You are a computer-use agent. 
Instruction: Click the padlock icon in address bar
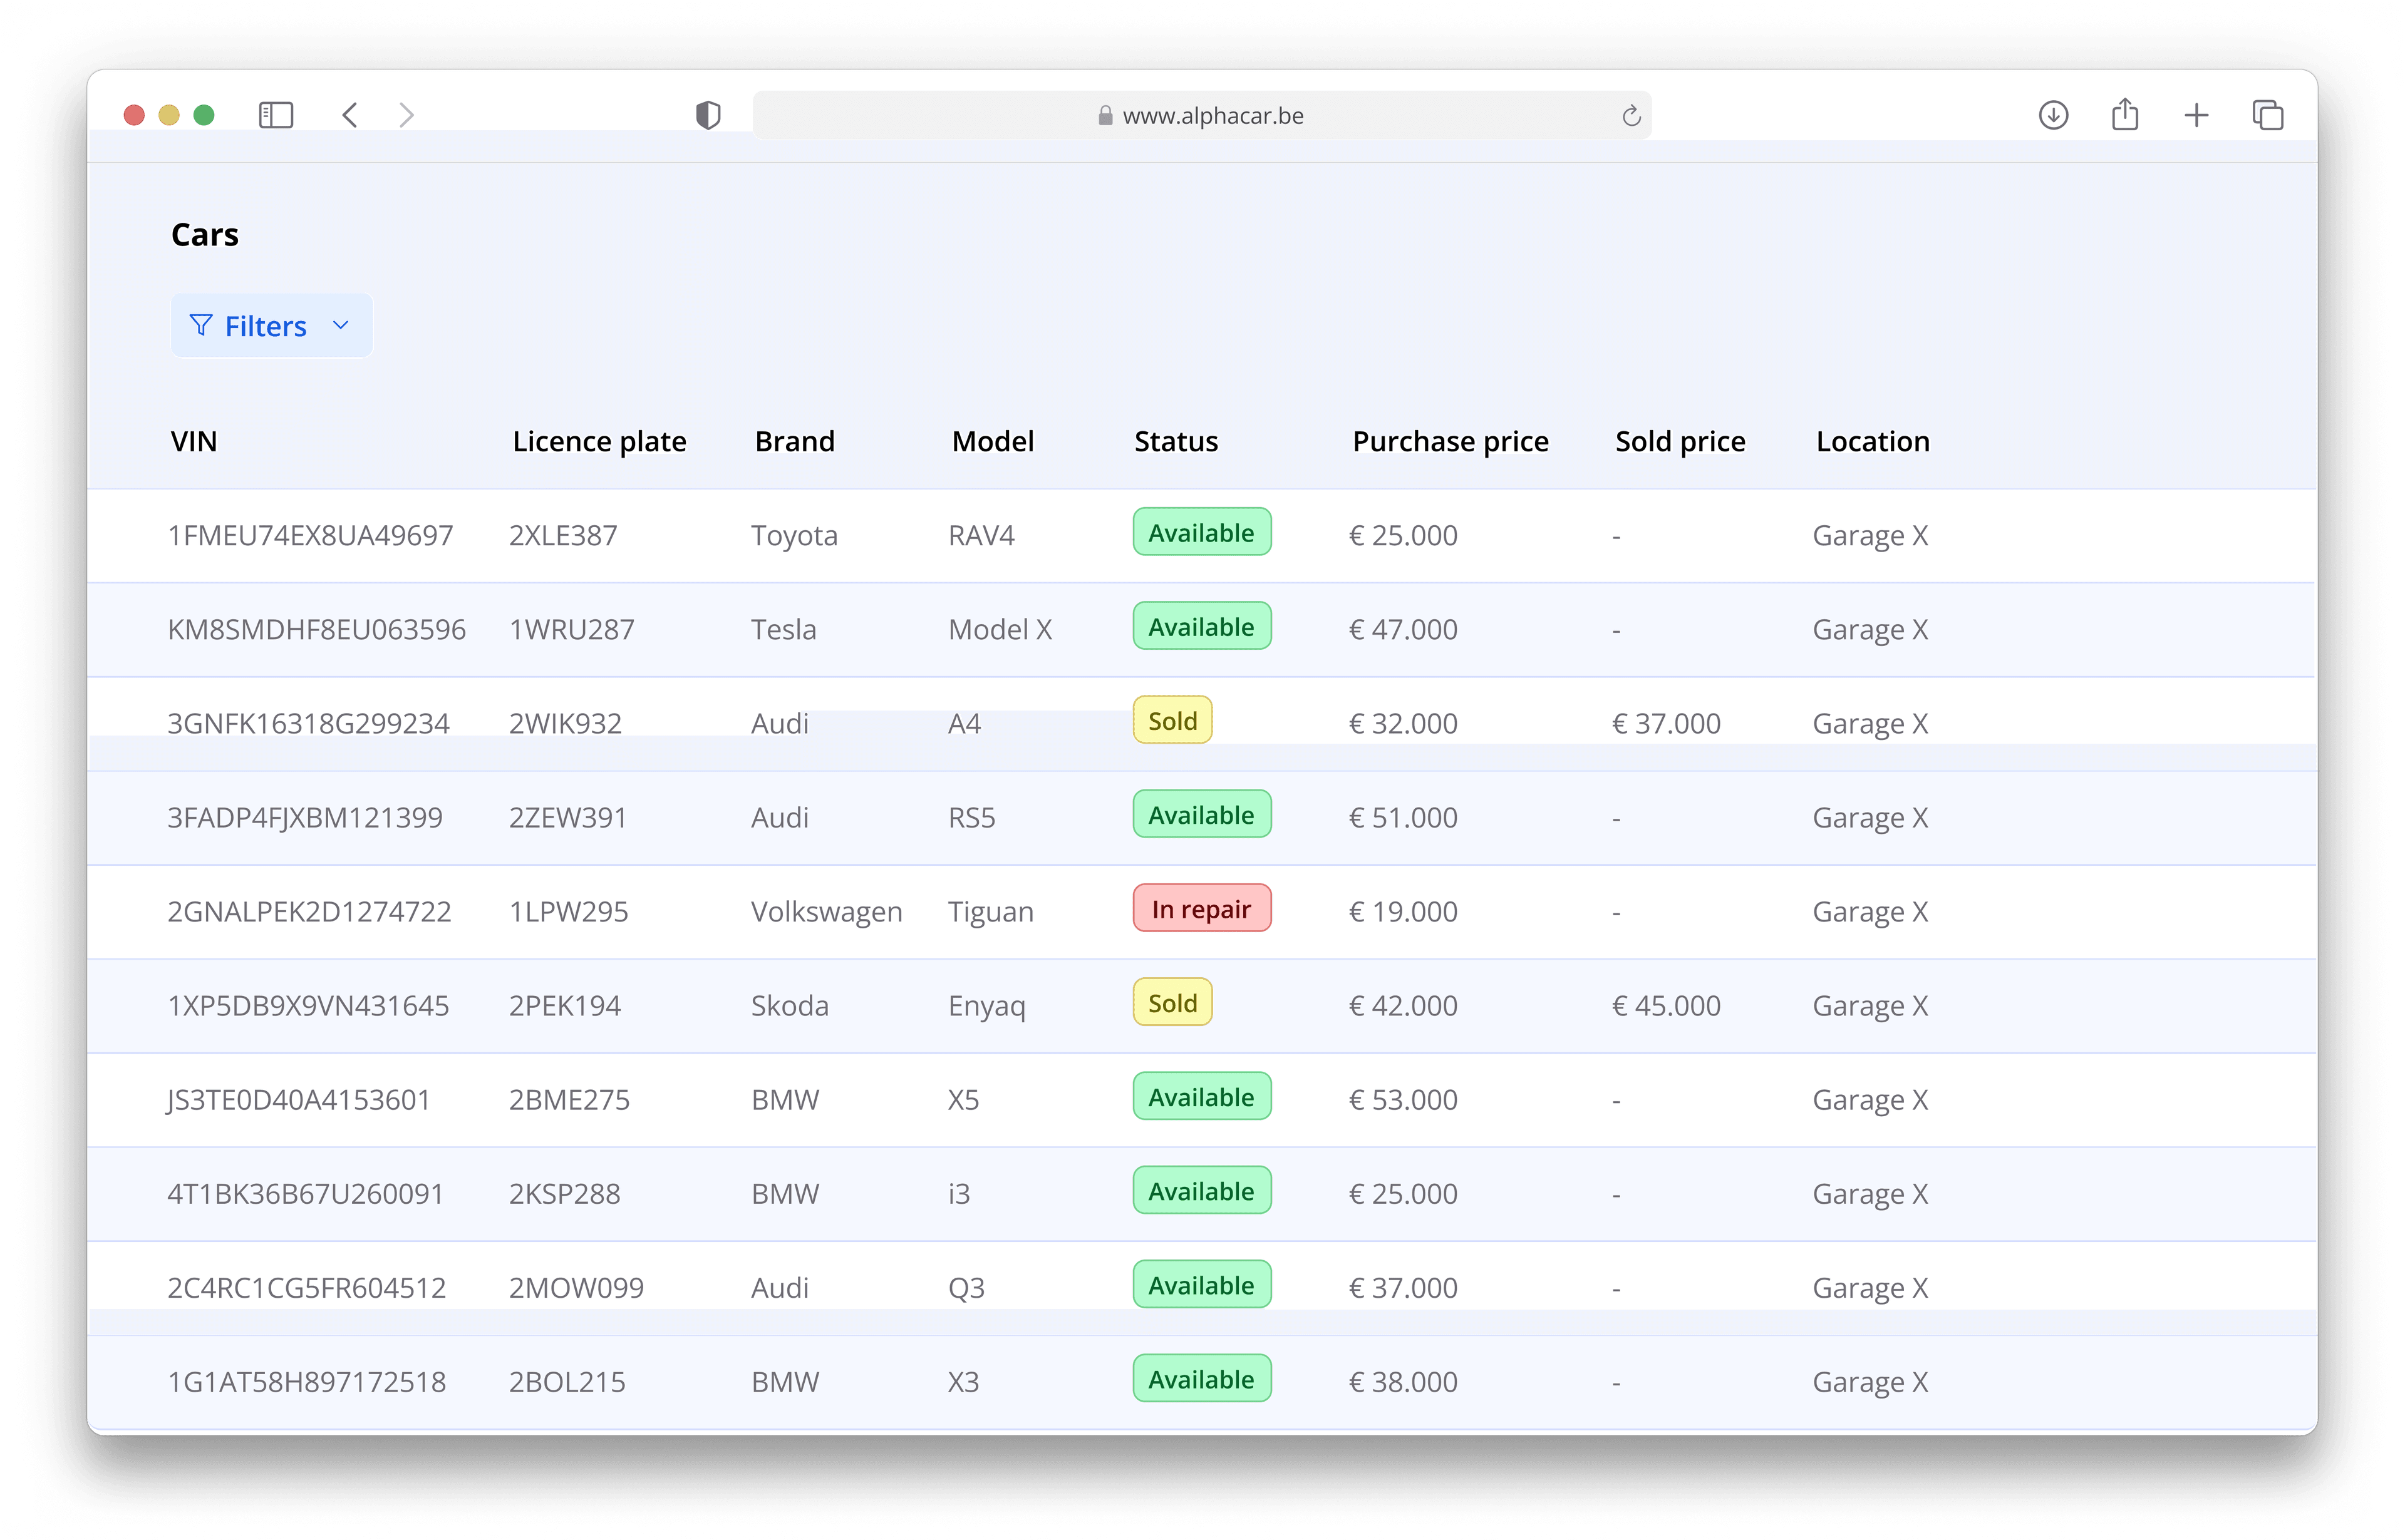[x=1104, y=116]
